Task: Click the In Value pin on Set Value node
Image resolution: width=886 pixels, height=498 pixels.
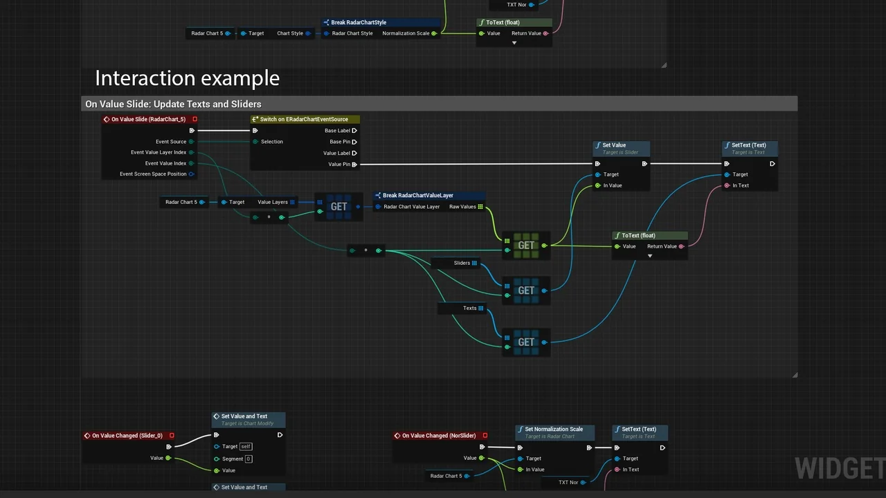Action: [598, 185]
